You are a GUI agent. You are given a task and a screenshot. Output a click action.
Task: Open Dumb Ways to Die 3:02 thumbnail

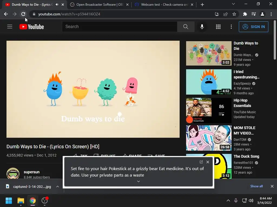pos(209,53)
